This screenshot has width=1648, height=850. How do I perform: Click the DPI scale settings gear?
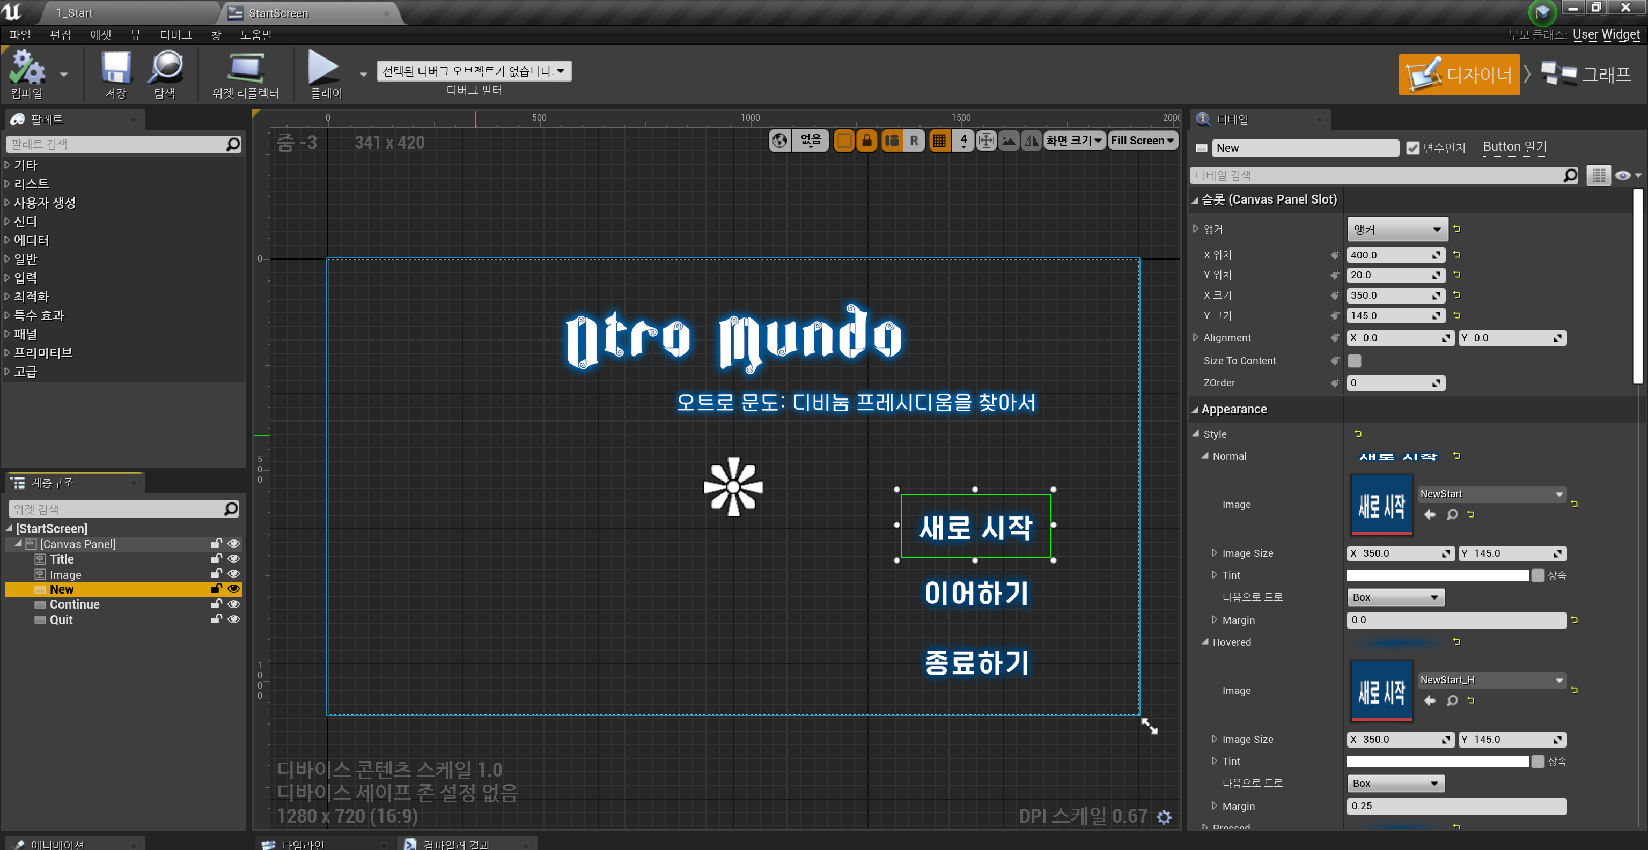coord(1164,817)
